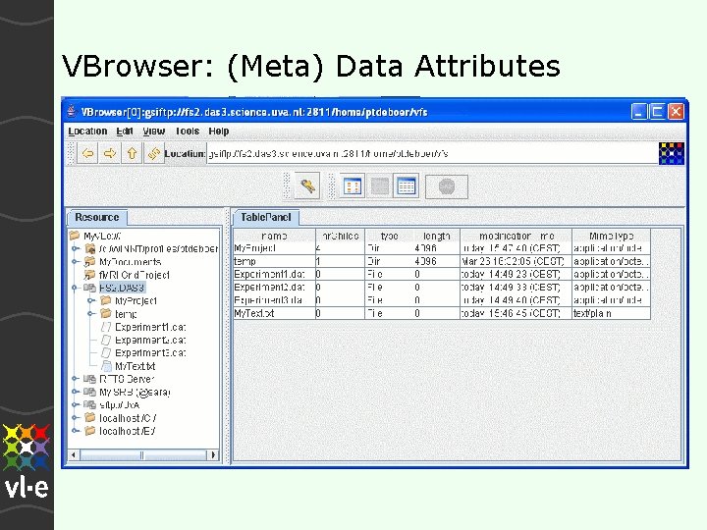
Task: Click the temp folder icon in tree
Action: (x=106, y=313)
